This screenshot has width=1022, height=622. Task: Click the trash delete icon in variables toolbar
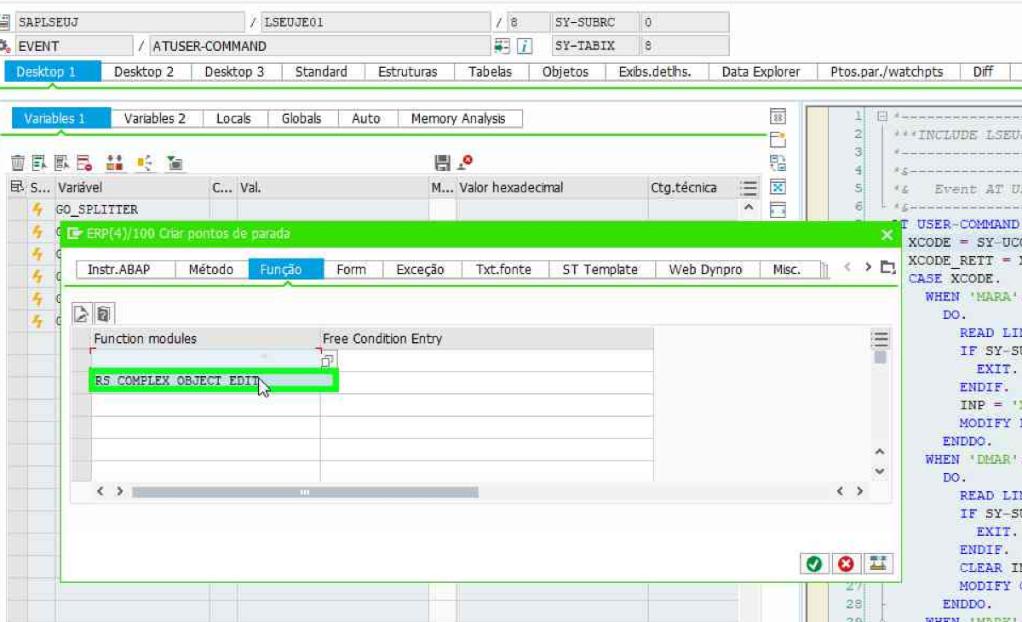coord(17,163)
